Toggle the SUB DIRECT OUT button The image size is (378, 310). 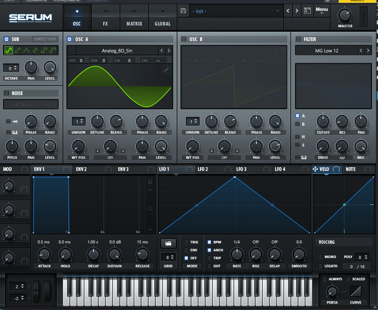pos(45,39)
